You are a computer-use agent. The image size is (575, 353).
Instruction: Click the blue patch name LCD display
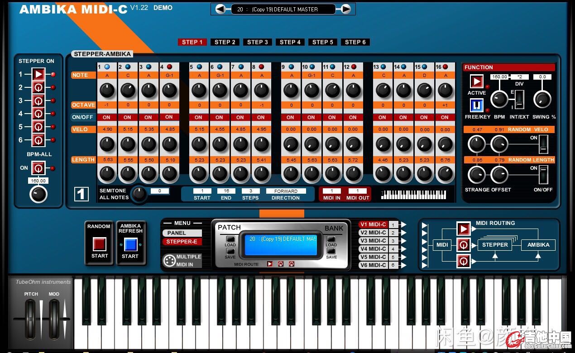coord(281,244)
